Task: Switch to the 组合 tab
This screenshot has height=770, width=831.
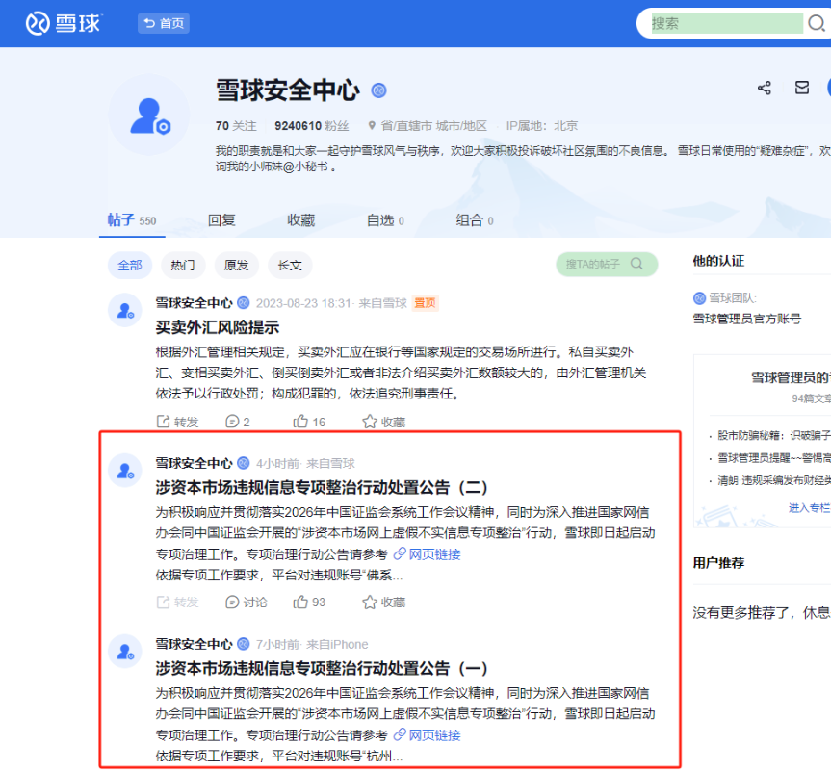Action: (474, 220)
